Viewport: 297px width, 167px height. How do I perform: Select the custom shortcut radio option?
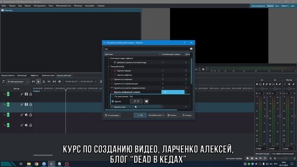point(113,102)
